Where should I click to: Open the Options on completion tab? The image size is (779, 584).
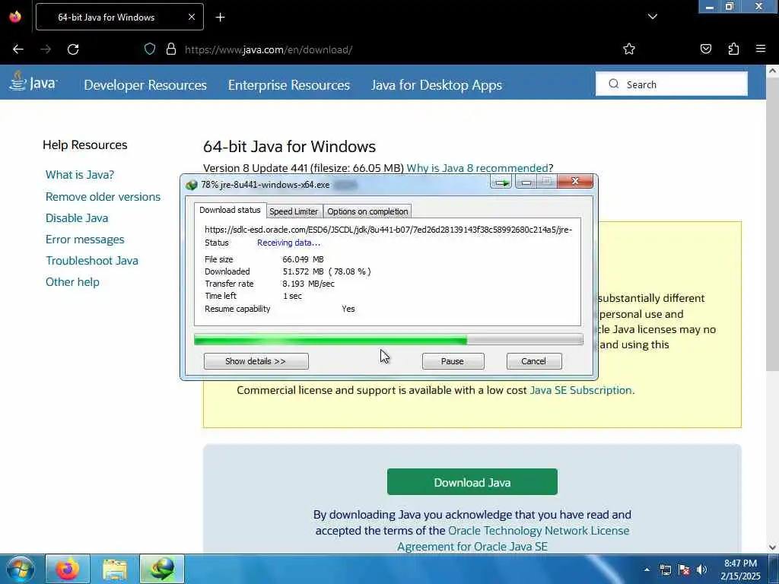367,211
